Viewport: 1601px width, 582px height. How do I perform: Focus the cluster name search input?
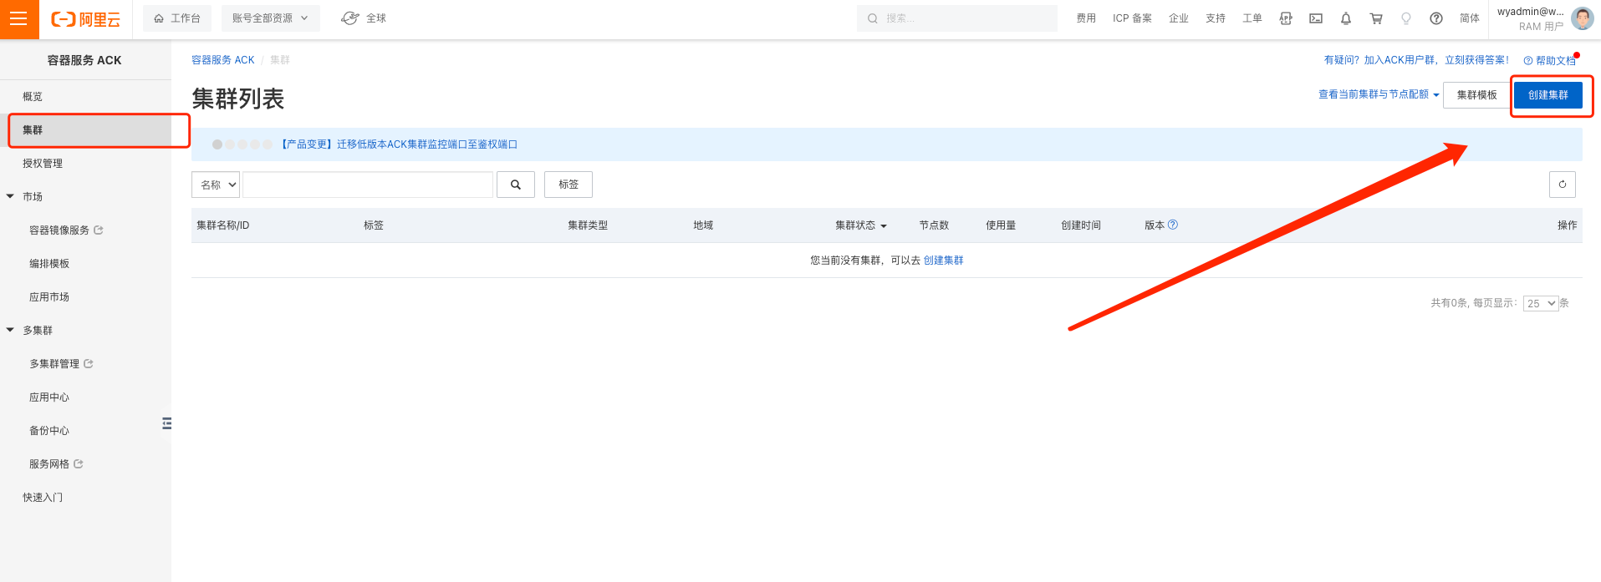tap(368, 185)
